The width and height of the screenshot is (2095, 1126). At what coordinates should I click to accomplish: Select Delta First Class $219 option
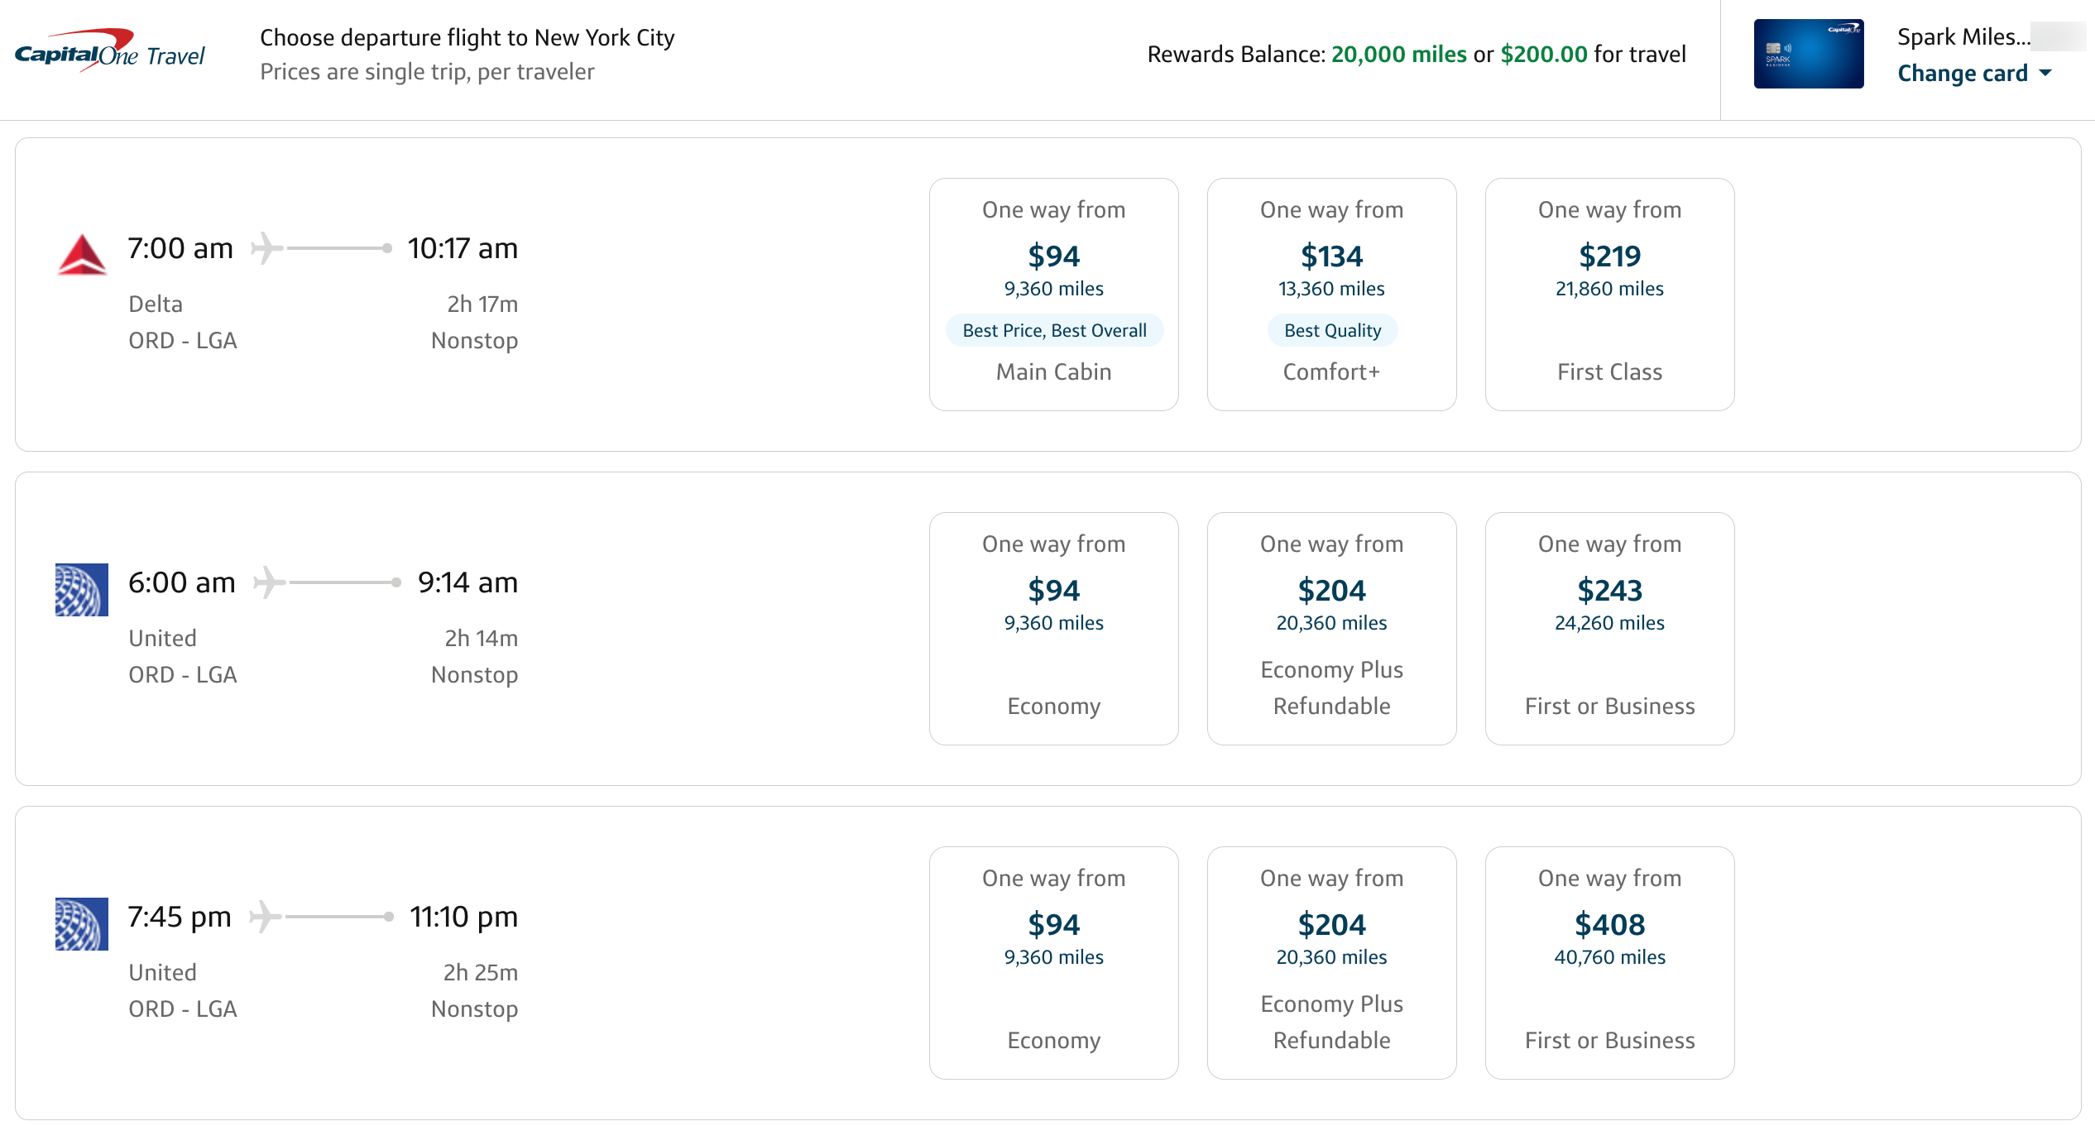[x=1608, y=293]
